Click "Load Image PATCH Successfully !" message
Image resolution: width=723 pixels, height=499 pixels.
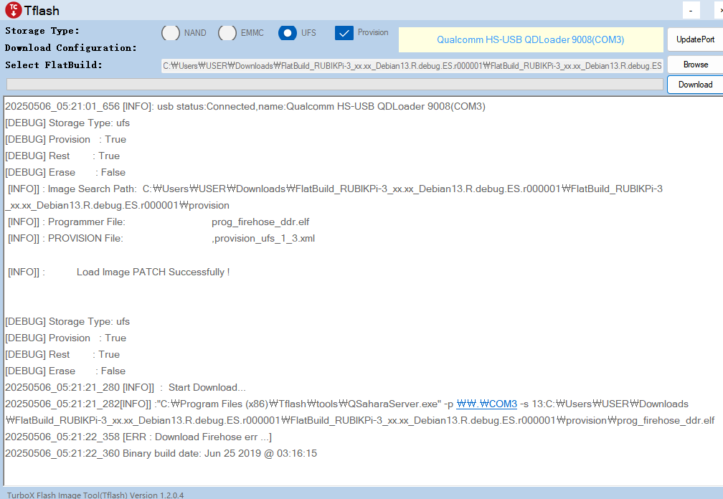153,272
